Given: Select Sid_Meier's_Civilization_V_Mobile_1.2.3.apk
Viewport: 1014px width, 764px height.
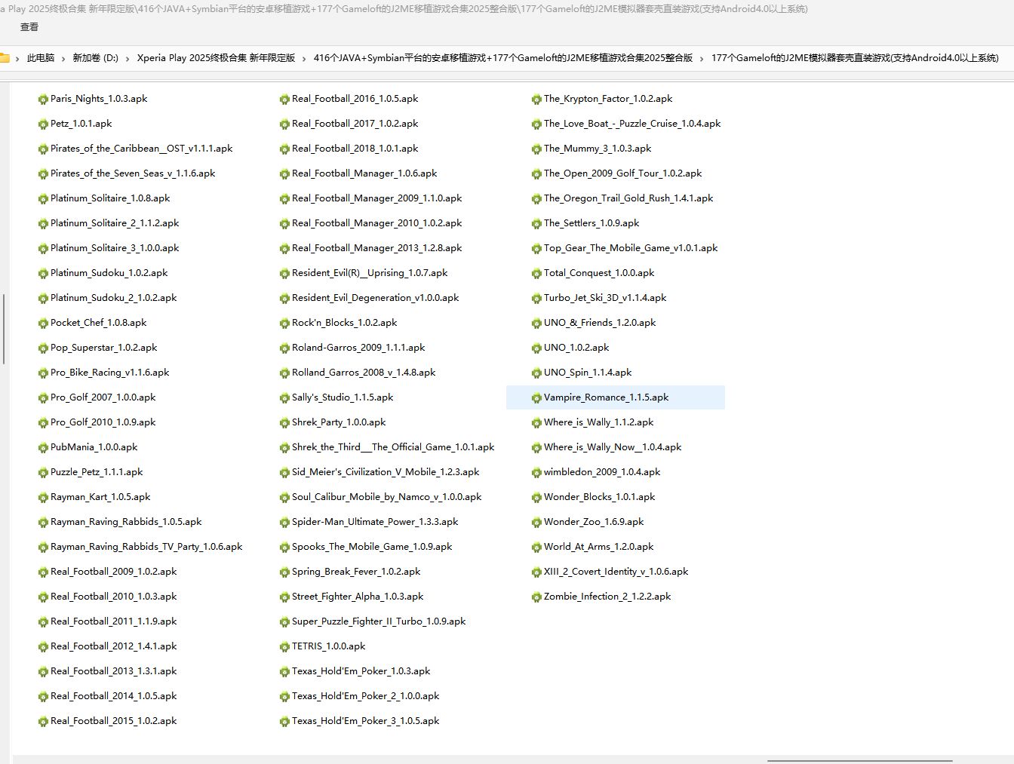Looking at the screenshot, I should coord(379,472).
